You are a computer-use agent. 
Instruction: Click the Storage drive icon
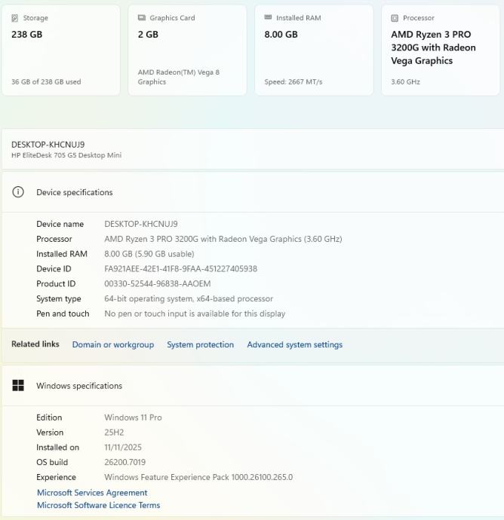[15, 18]
